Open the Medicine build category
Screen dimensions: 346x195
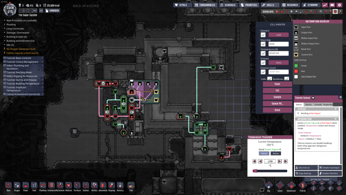[x=68, y=185]
